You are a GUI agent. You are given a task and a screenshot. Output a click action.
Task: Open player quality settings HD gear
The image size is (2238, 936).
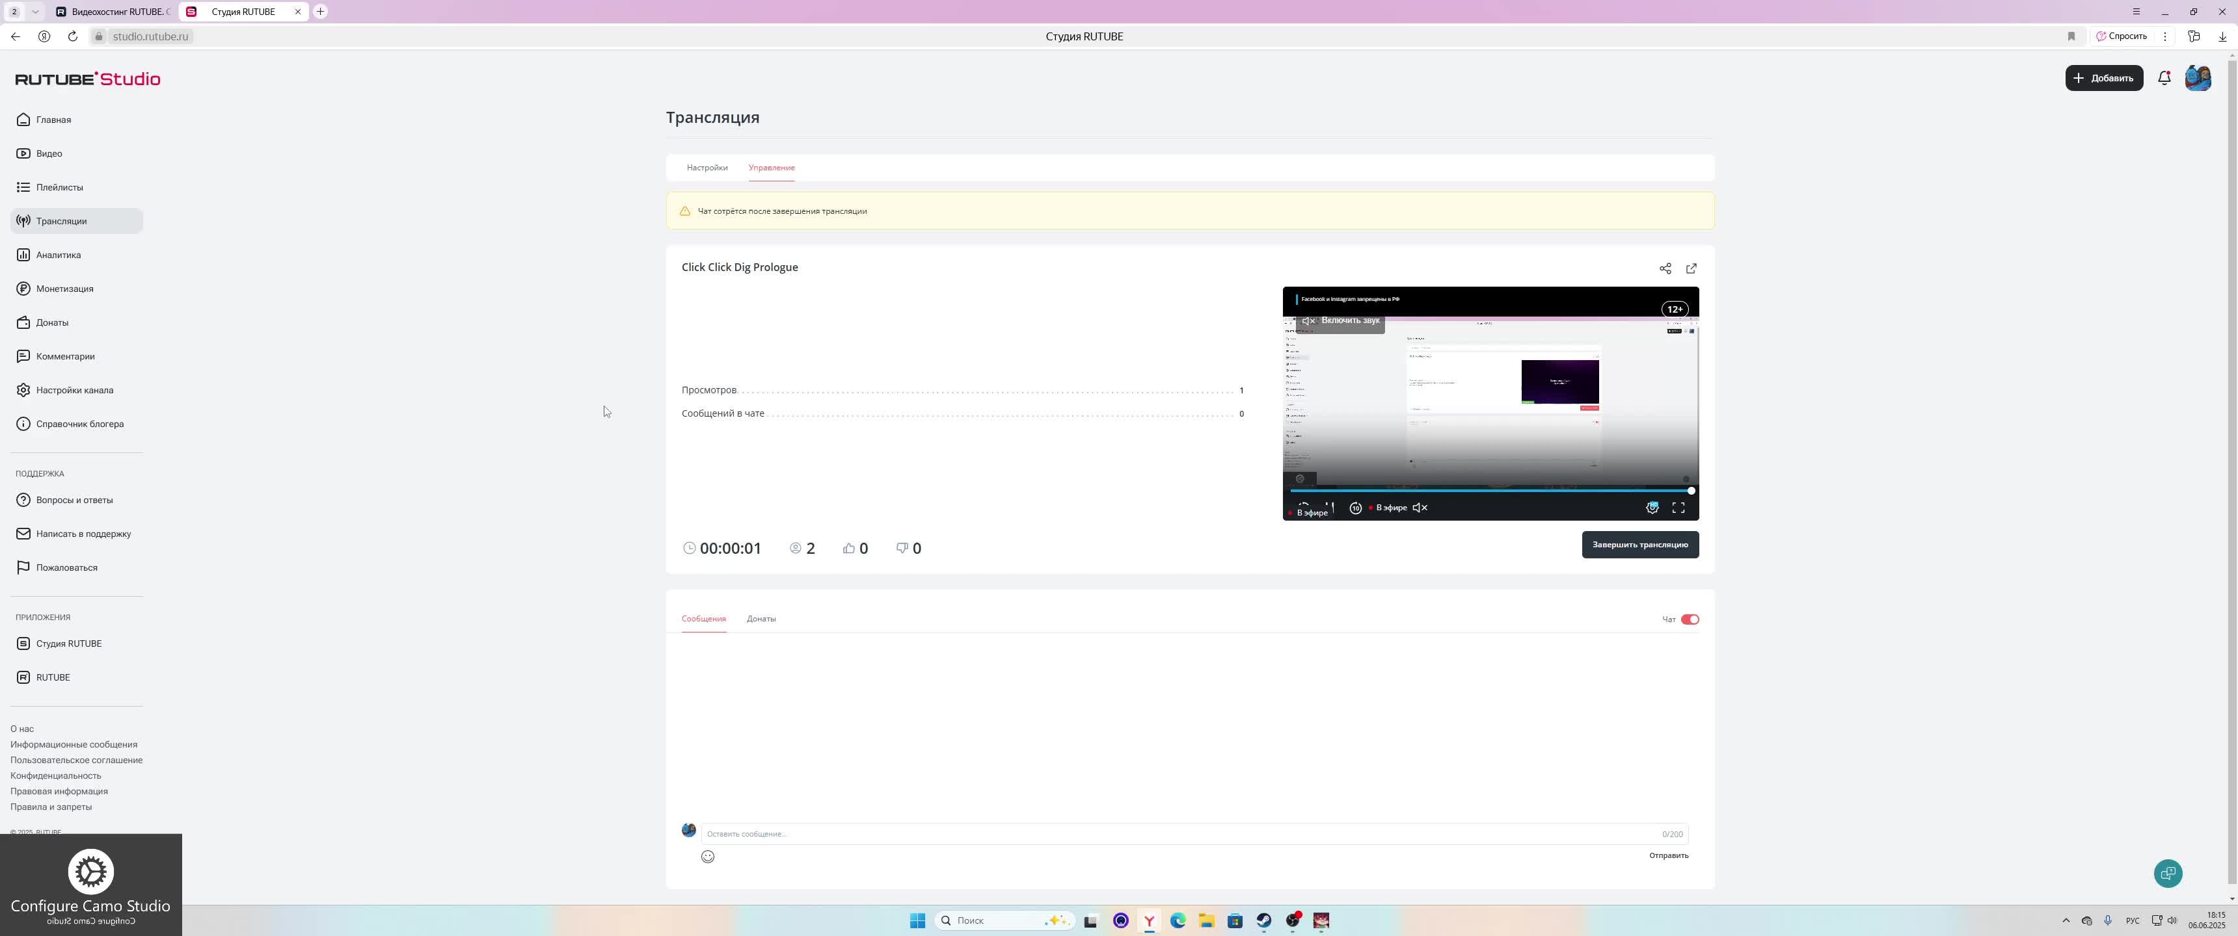coord(1652,508)
